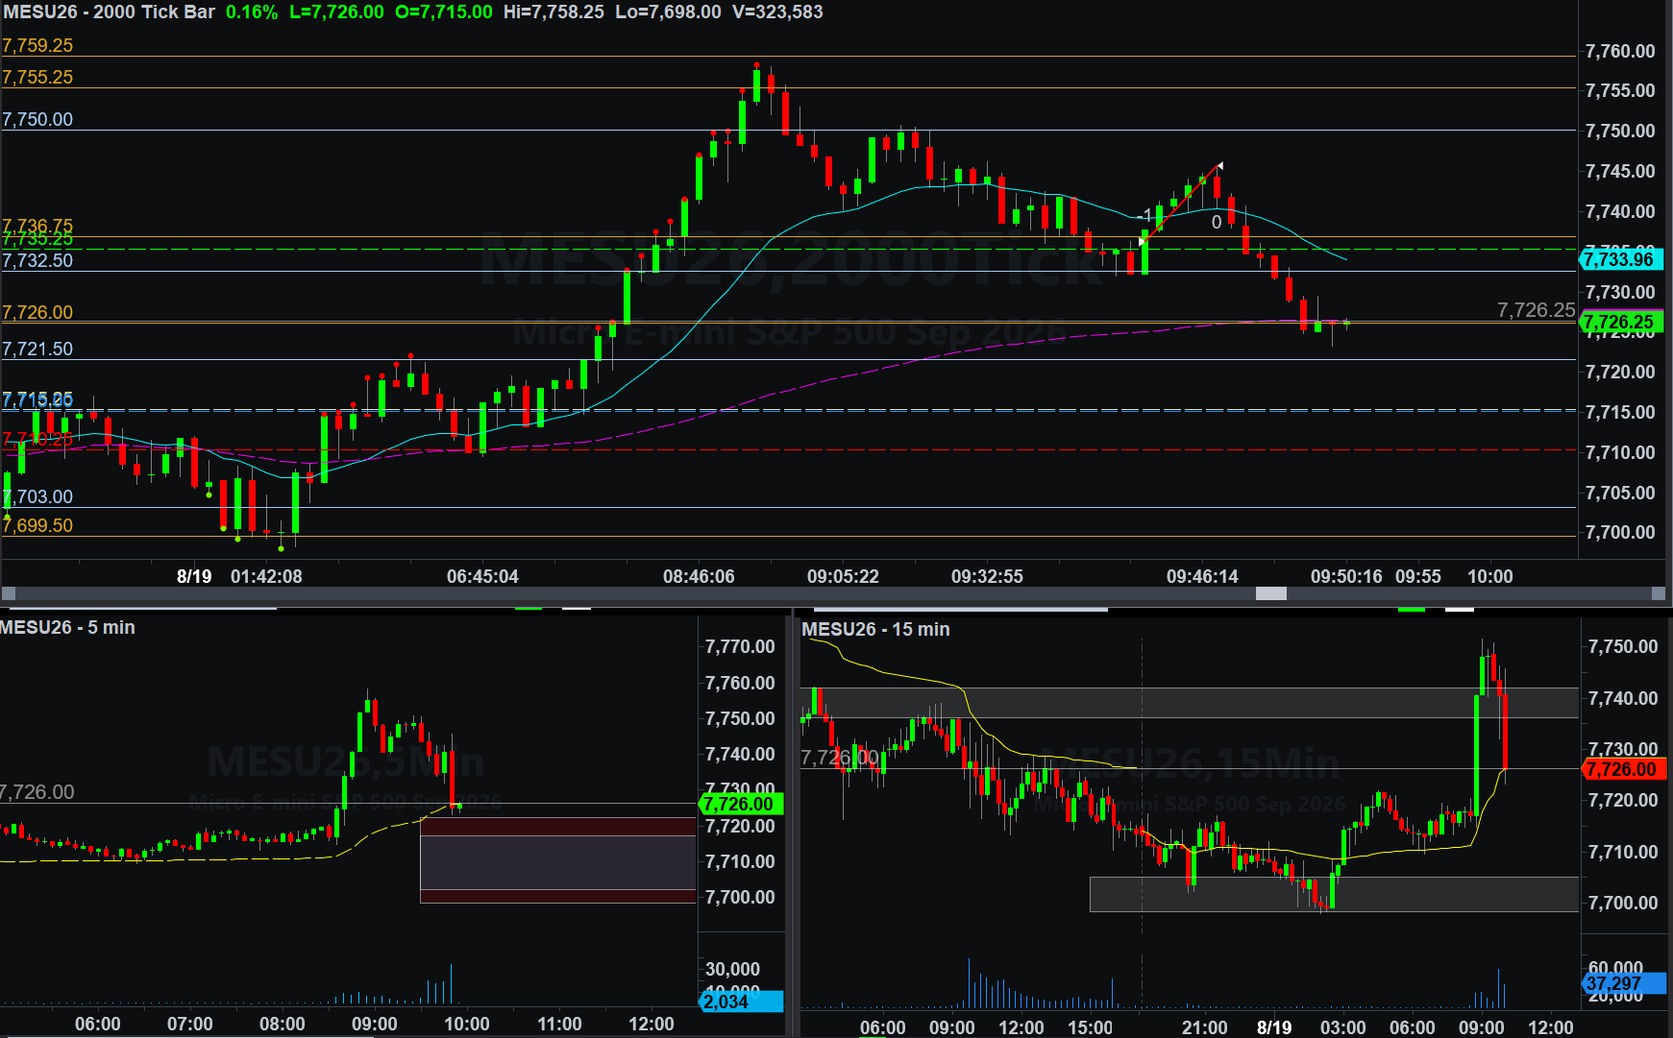
Task: Click the right end button of the tick chart scrollbar
Action: [x=1658, y=593]
